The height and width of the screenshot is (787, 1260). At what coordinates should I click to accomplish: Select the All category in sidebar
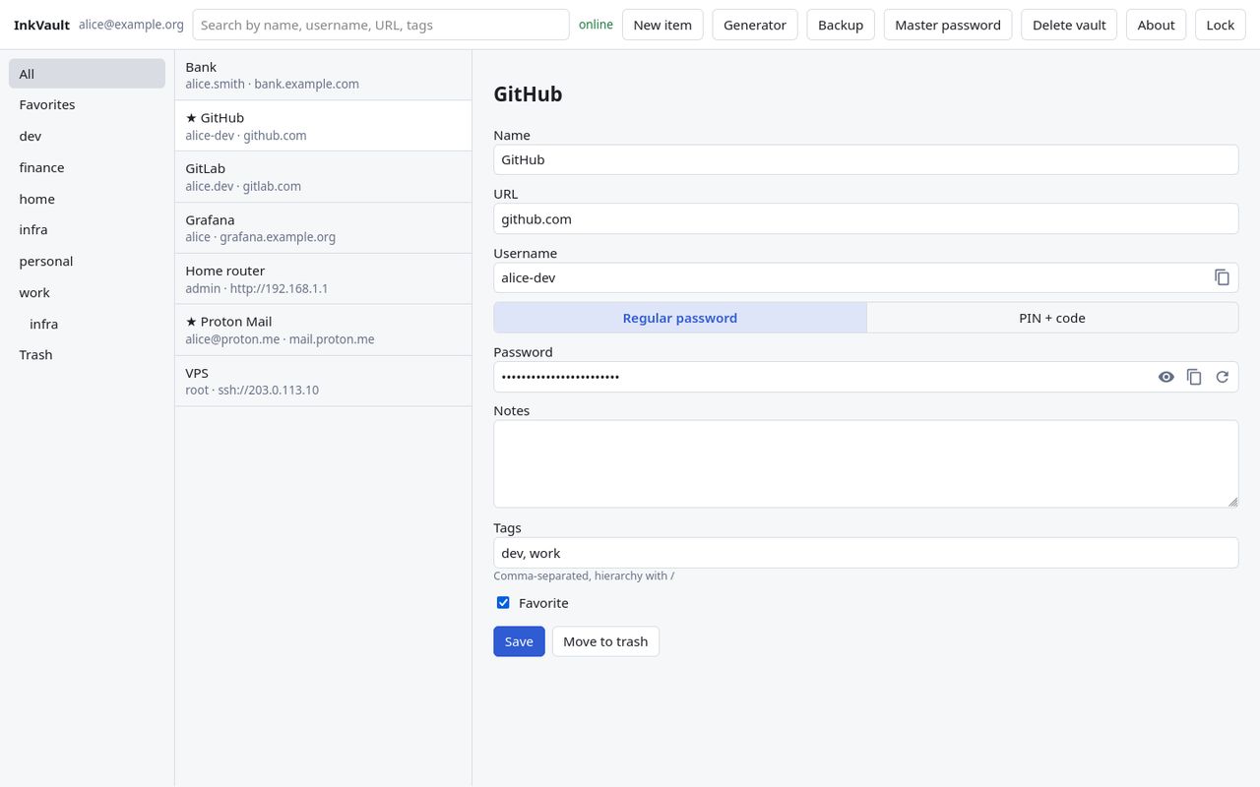coord(87,74)
